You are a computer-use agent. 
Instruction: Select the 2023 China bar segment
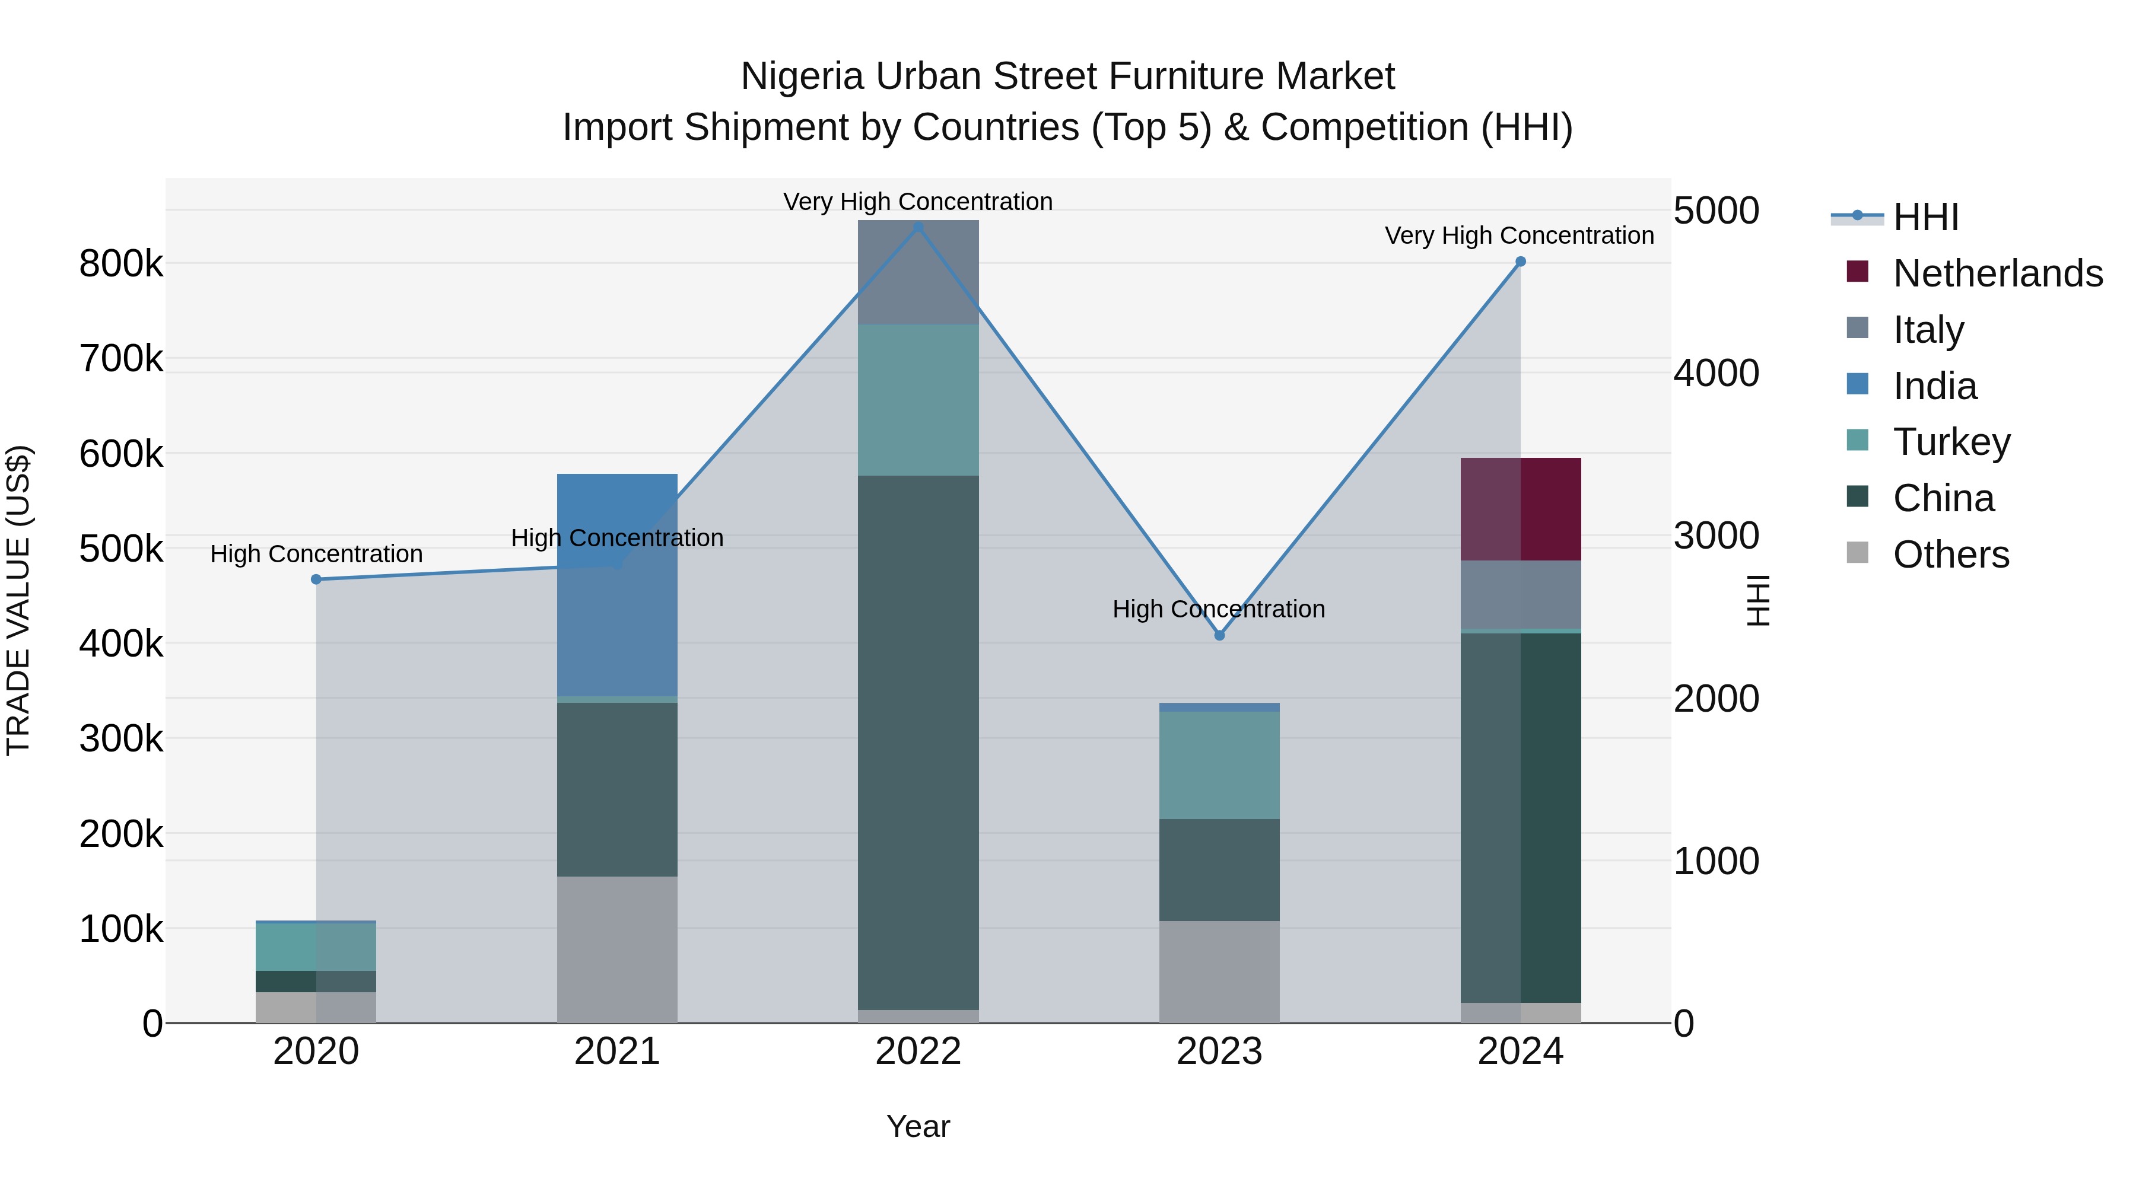[x=1219, y=870]
